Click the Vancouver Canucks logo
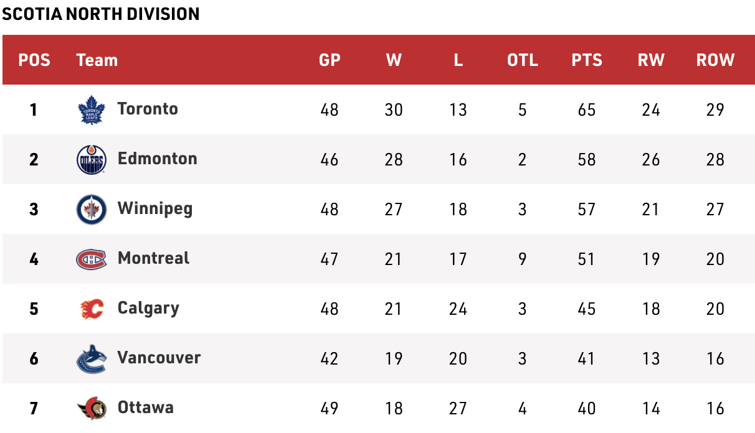Screen dimensions: 755x433 [92, 358]
